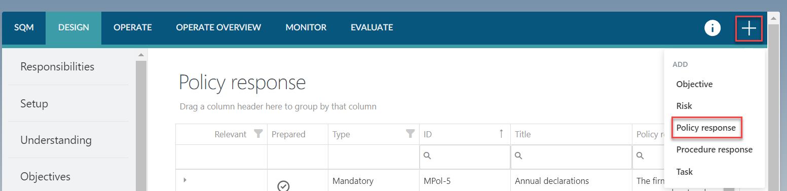Go to the OPERATE OVERVIEW tab

[x=218, y=27]
